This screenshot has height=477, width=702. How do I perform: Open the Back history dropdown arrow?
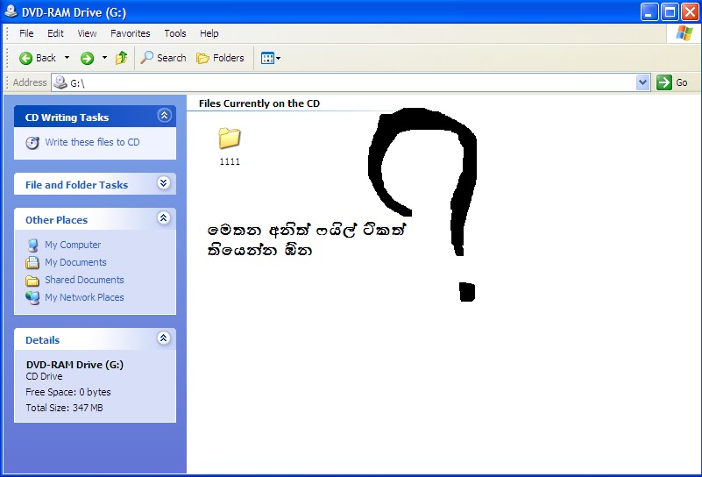(x=67, y=58)
